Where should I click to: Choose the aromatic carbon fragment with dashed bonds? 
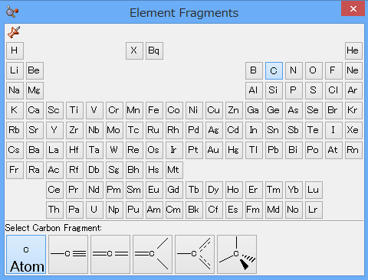pos(195,254)
